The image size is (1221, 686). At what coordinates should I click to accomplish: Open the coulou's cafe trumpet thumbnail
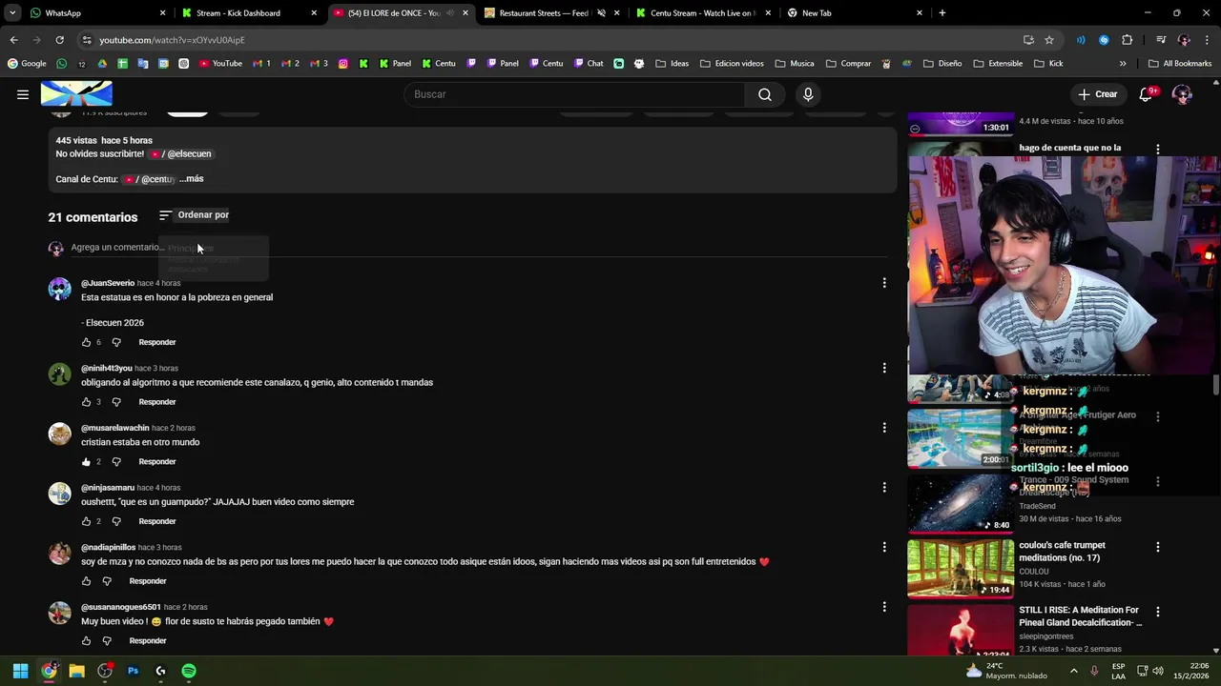coord(961,569)
